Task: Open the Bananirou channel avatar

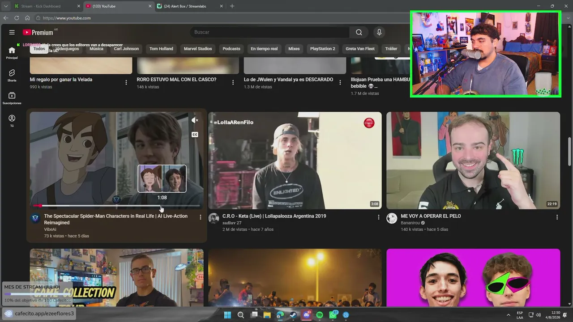Action: click(392, 218)
